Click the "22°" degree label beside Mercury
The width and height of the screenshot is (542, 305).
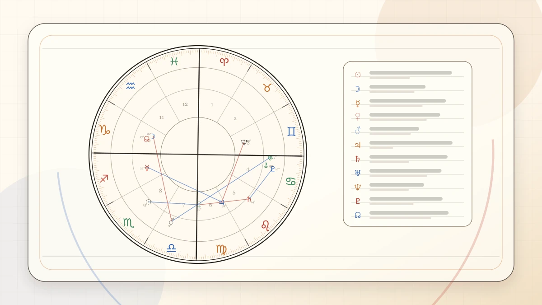[x=142, y=169]
